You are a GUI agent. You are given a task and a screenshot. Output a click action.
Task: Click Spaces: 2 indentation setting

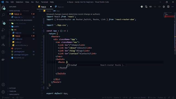117,98
